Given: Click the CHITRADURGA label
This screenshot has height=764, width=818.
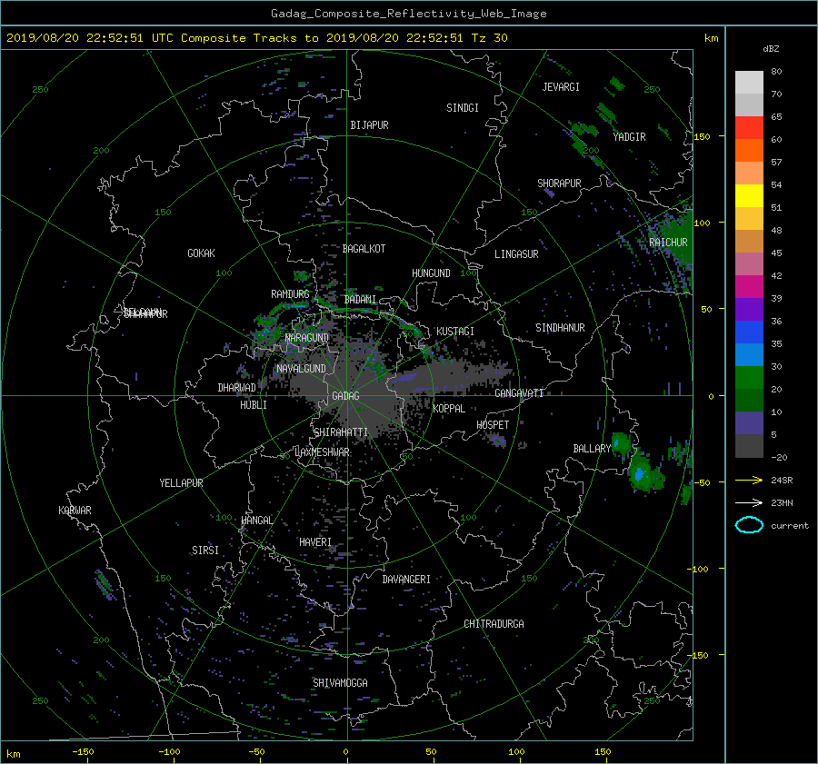Looking at the screenshot, I should [494, 624].
